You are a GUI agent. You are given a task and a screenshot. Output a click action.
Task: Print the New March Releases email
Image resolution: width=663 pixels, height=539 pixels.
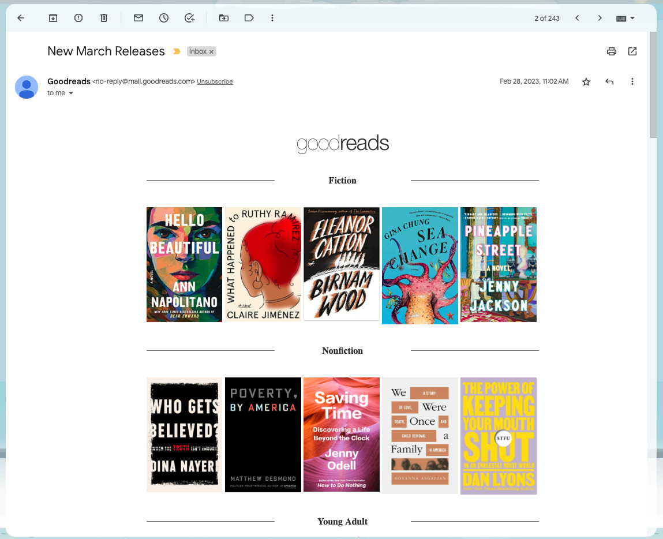click(612, 51)
